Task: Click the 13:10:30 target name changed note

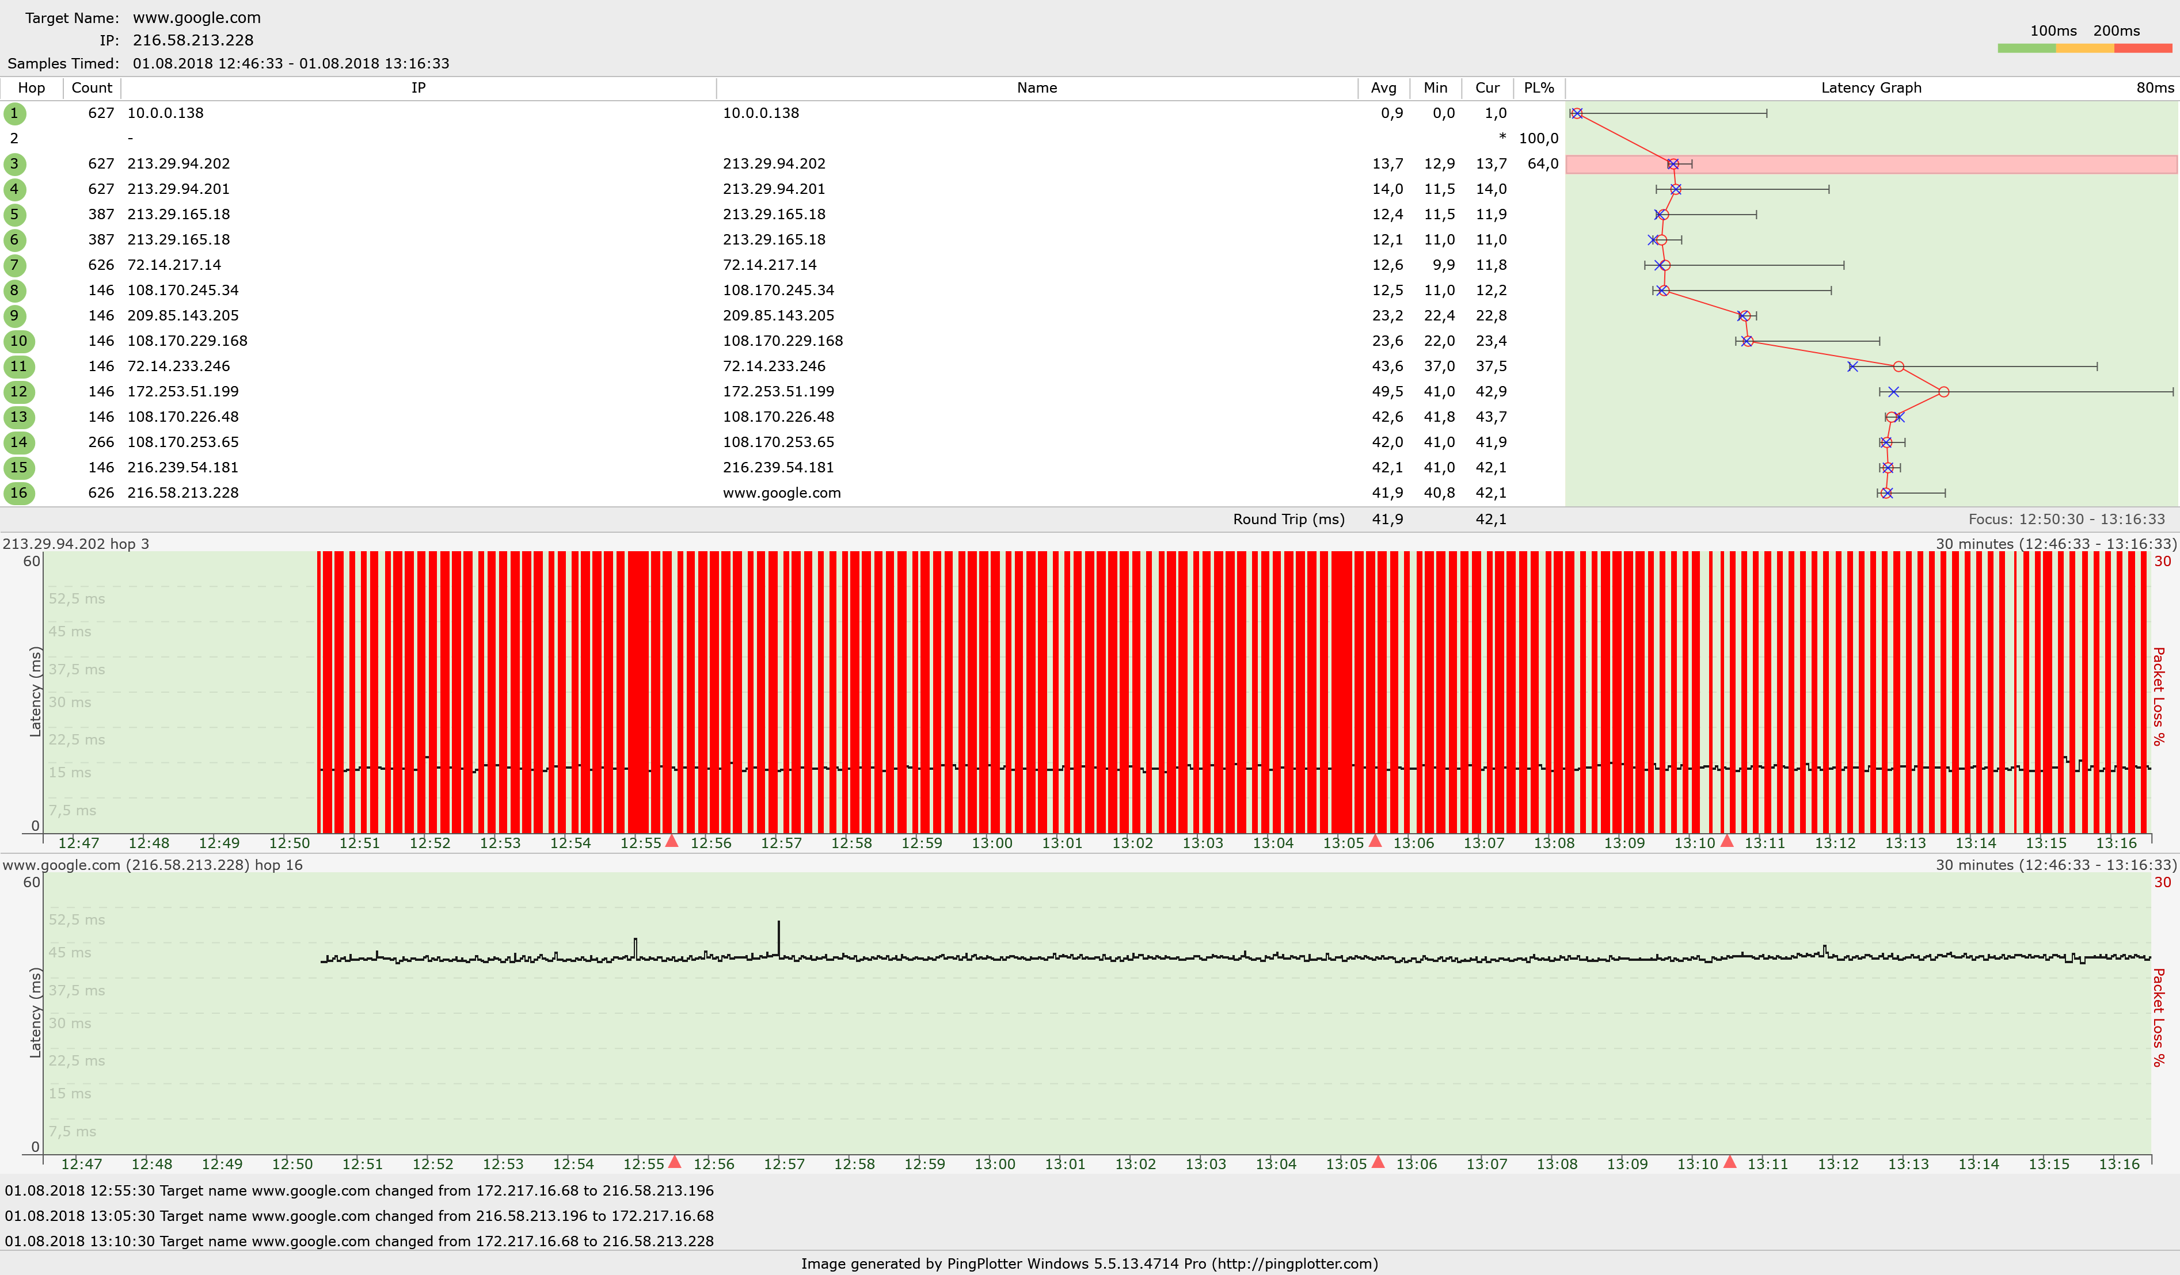Action: [359, 1240]
